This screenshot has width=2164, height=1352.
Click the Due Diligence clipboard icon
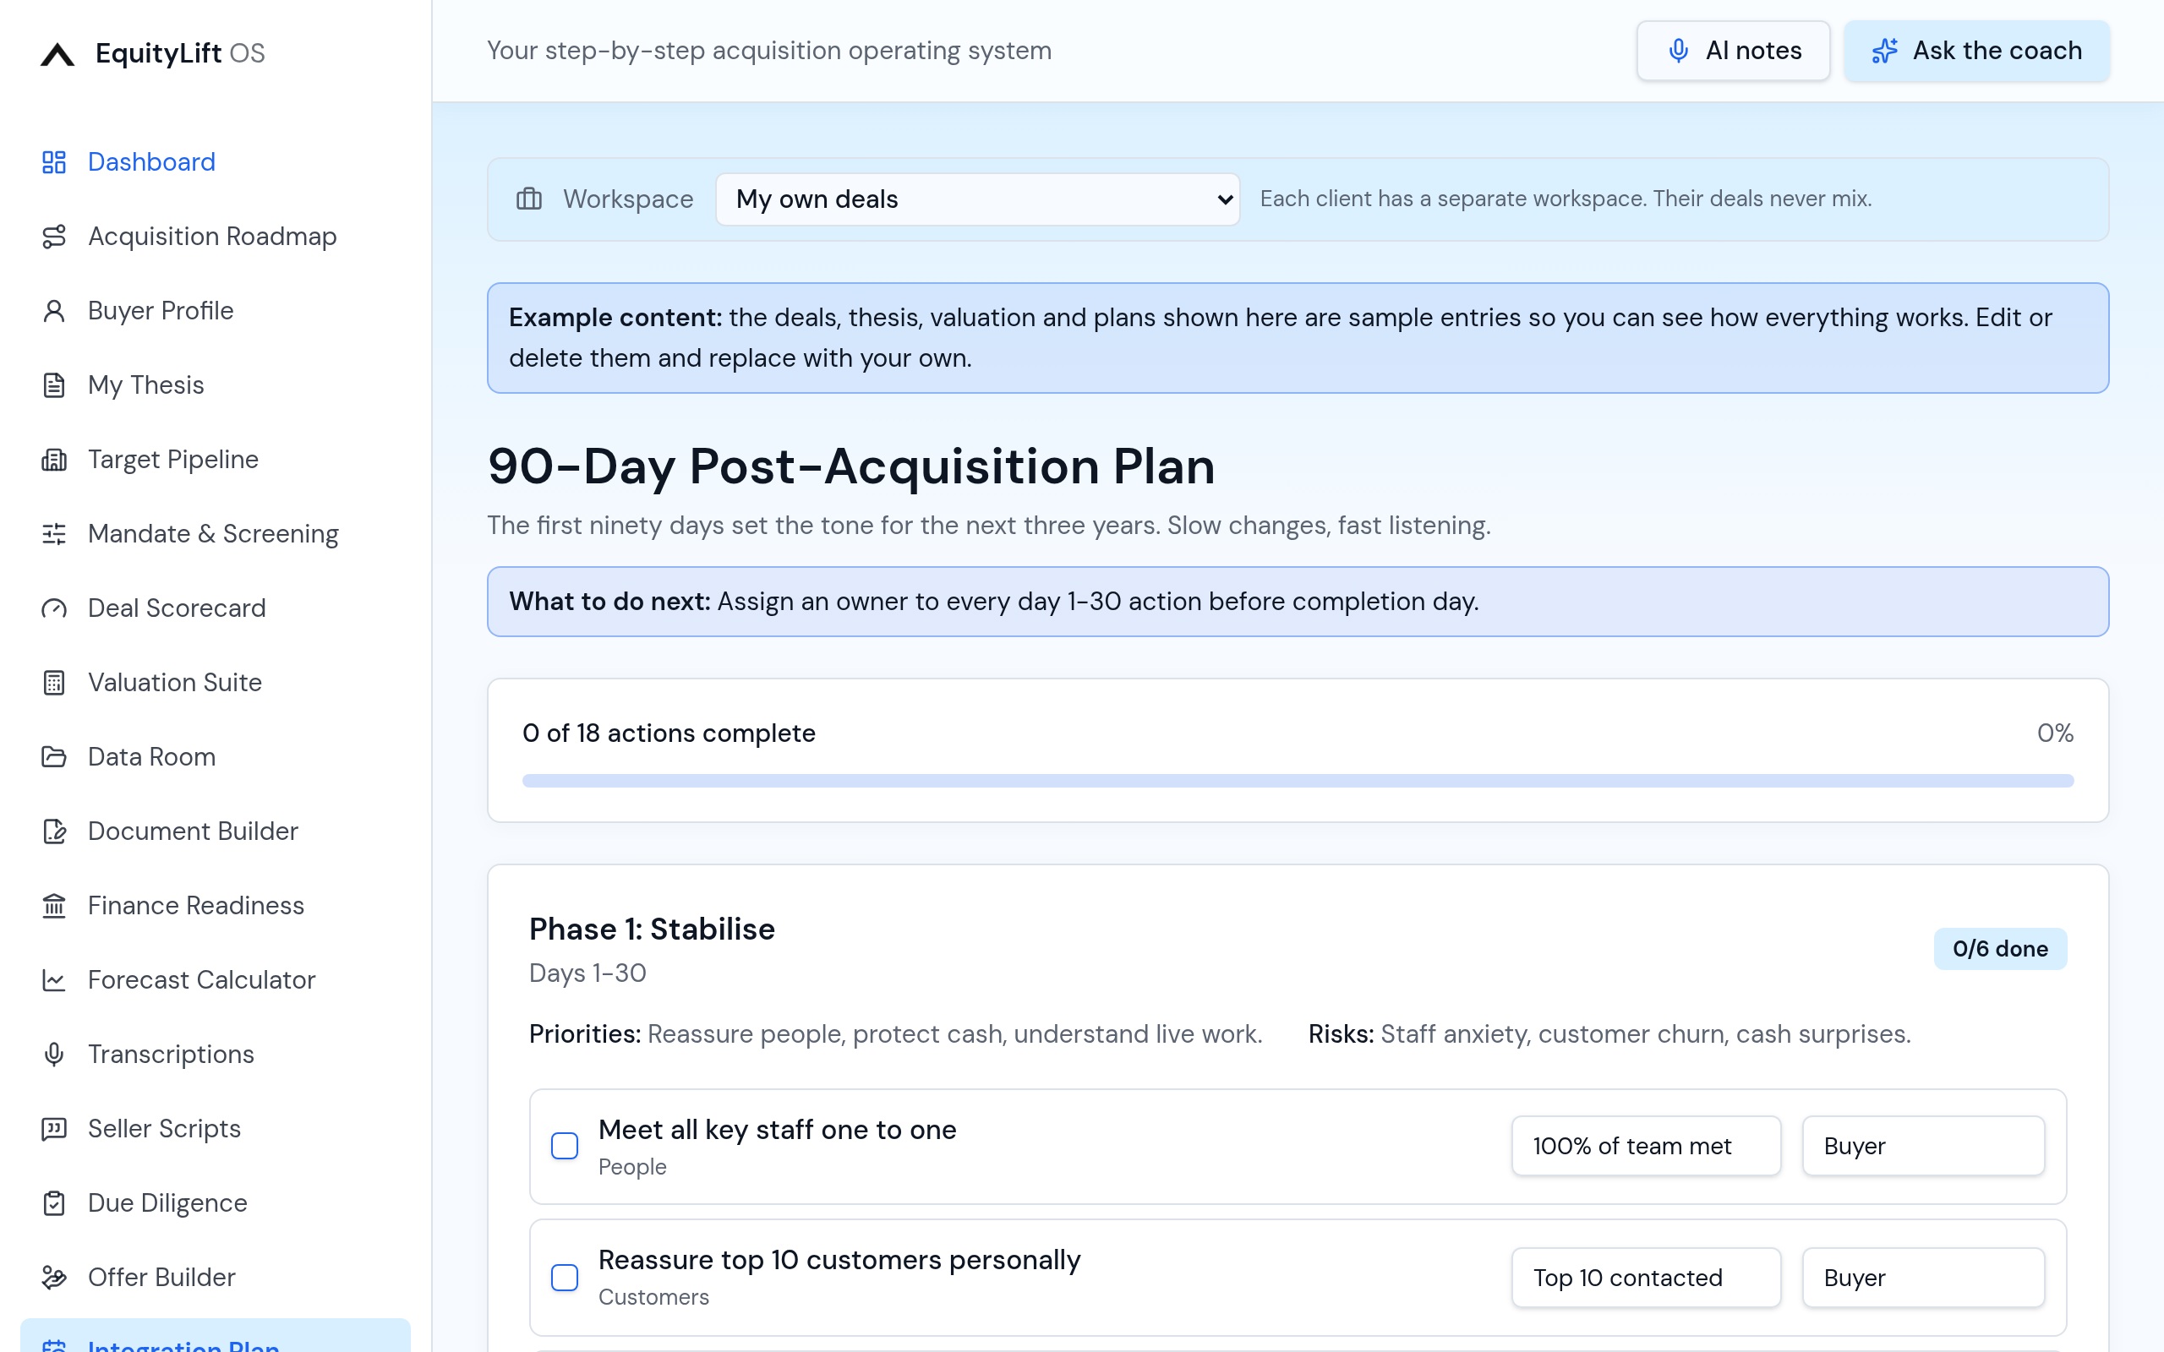point(53,1202)
